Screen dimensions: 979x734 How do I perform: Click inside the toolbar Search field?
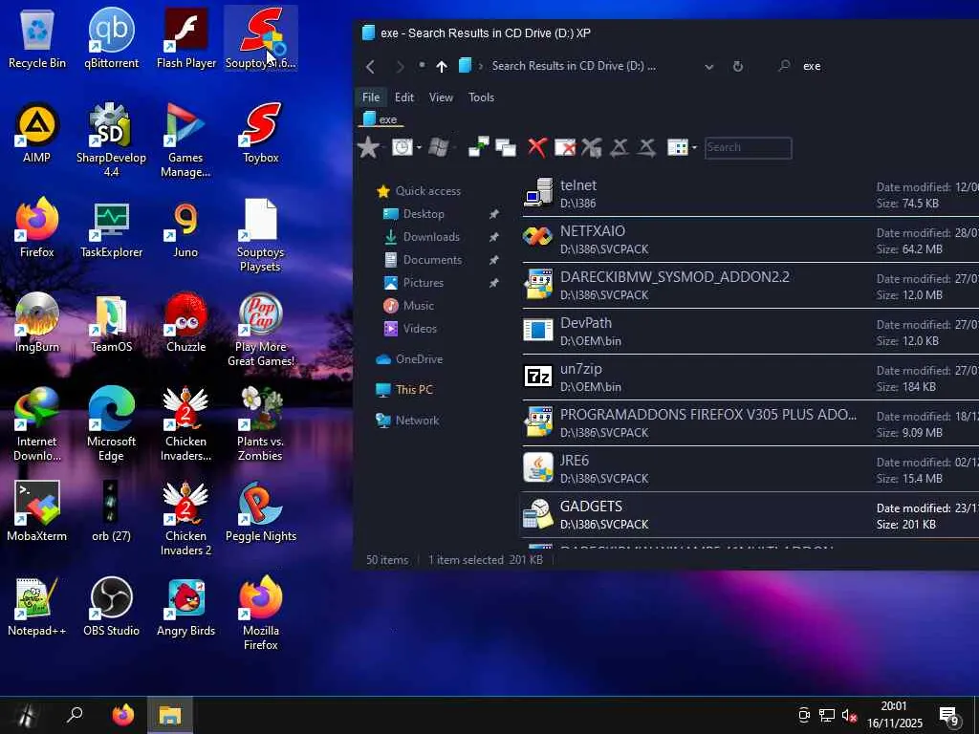748,148
